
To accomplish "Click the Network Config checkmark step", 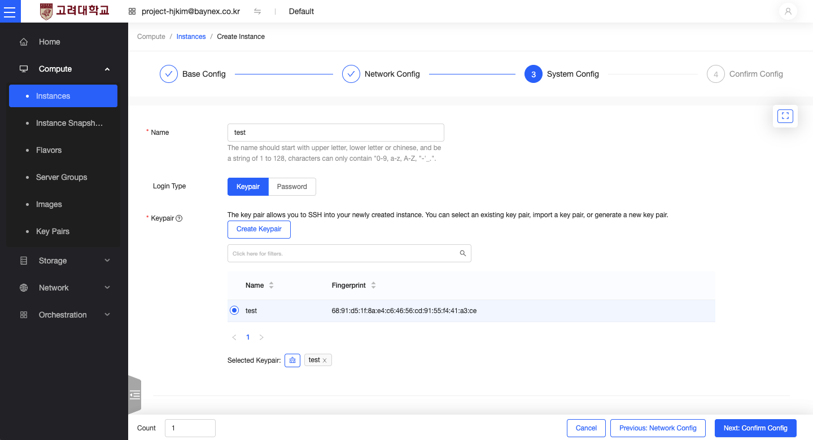I will [x=351, y=74].
